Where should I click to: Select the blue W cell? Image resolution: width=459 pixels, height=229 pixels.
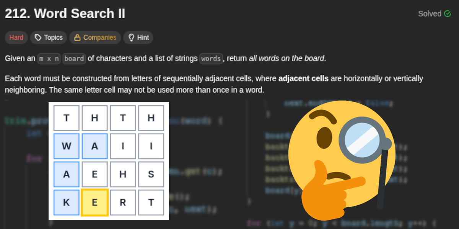pos(67,146)
